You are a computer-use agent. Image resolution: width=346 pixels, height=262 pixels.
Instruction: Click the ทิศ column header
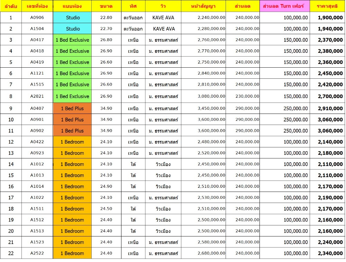pyautogui.click(x=133, y=6)
